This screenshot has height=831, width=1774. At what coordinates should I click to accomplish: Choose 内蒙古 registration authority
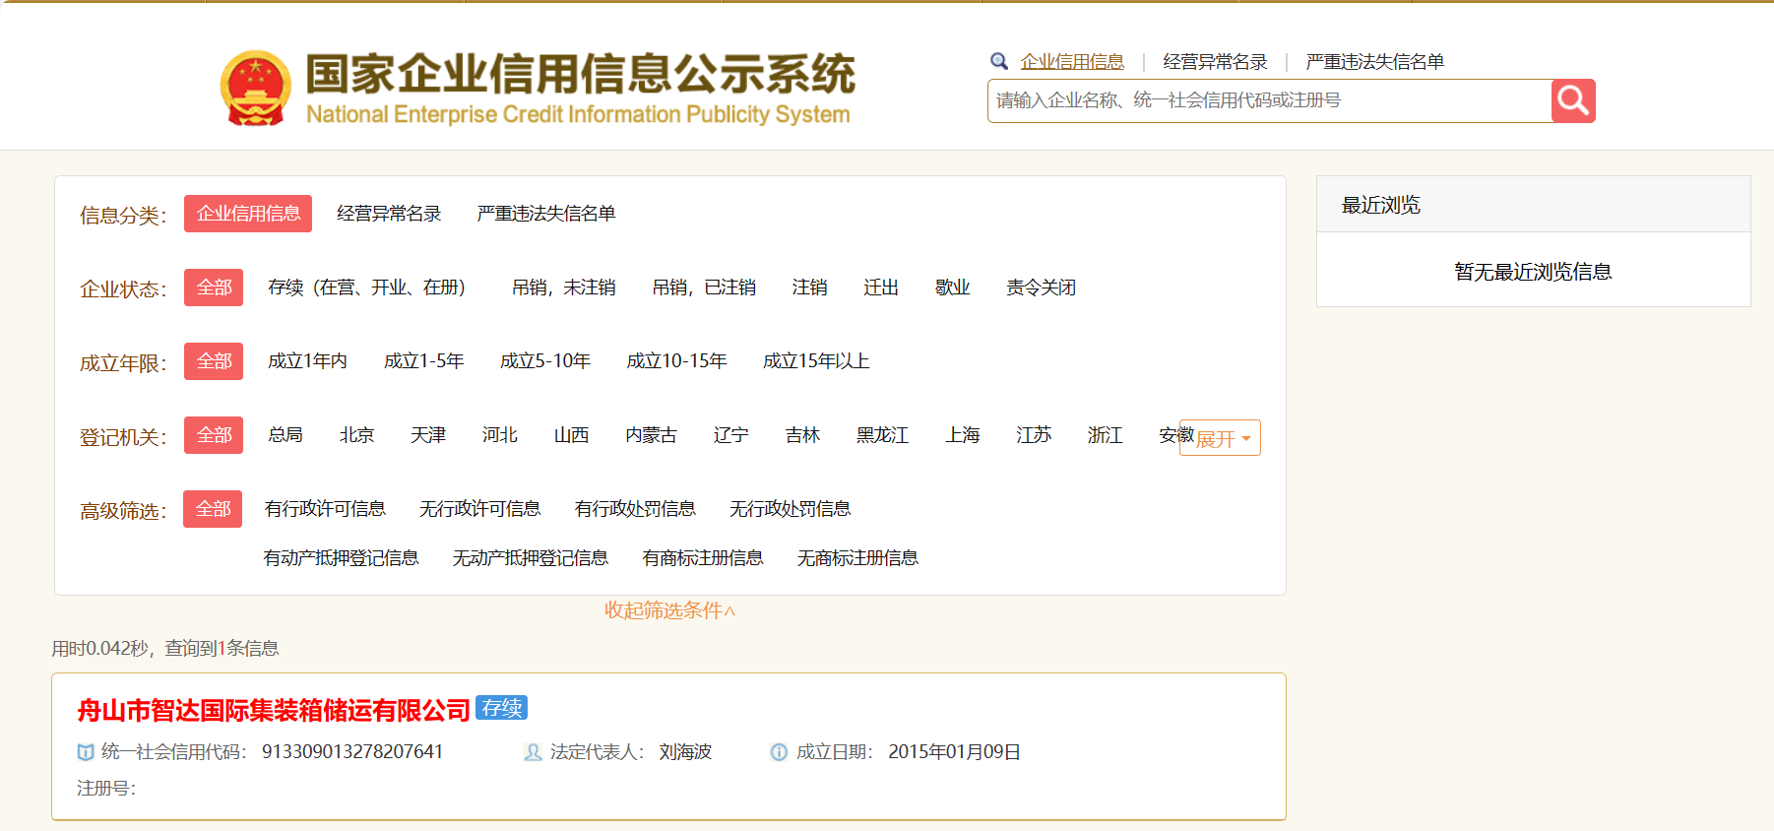(651, 435)
